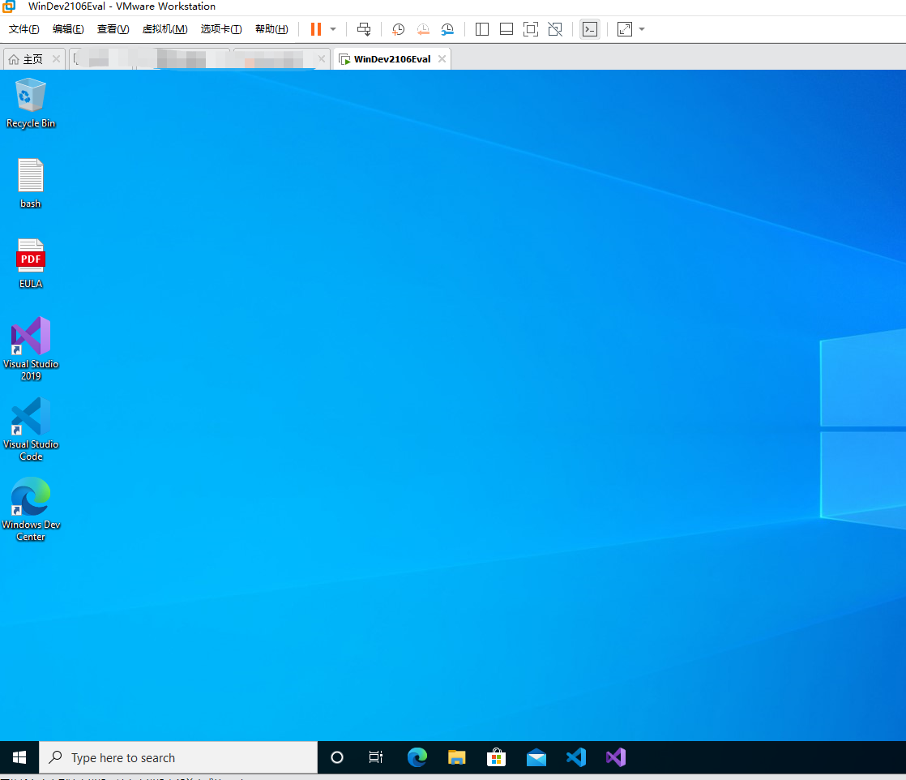Take a snapshot of the virtual machine
Image resolution: width=906 pixels, height=780 pixels.
pos(398,28)
